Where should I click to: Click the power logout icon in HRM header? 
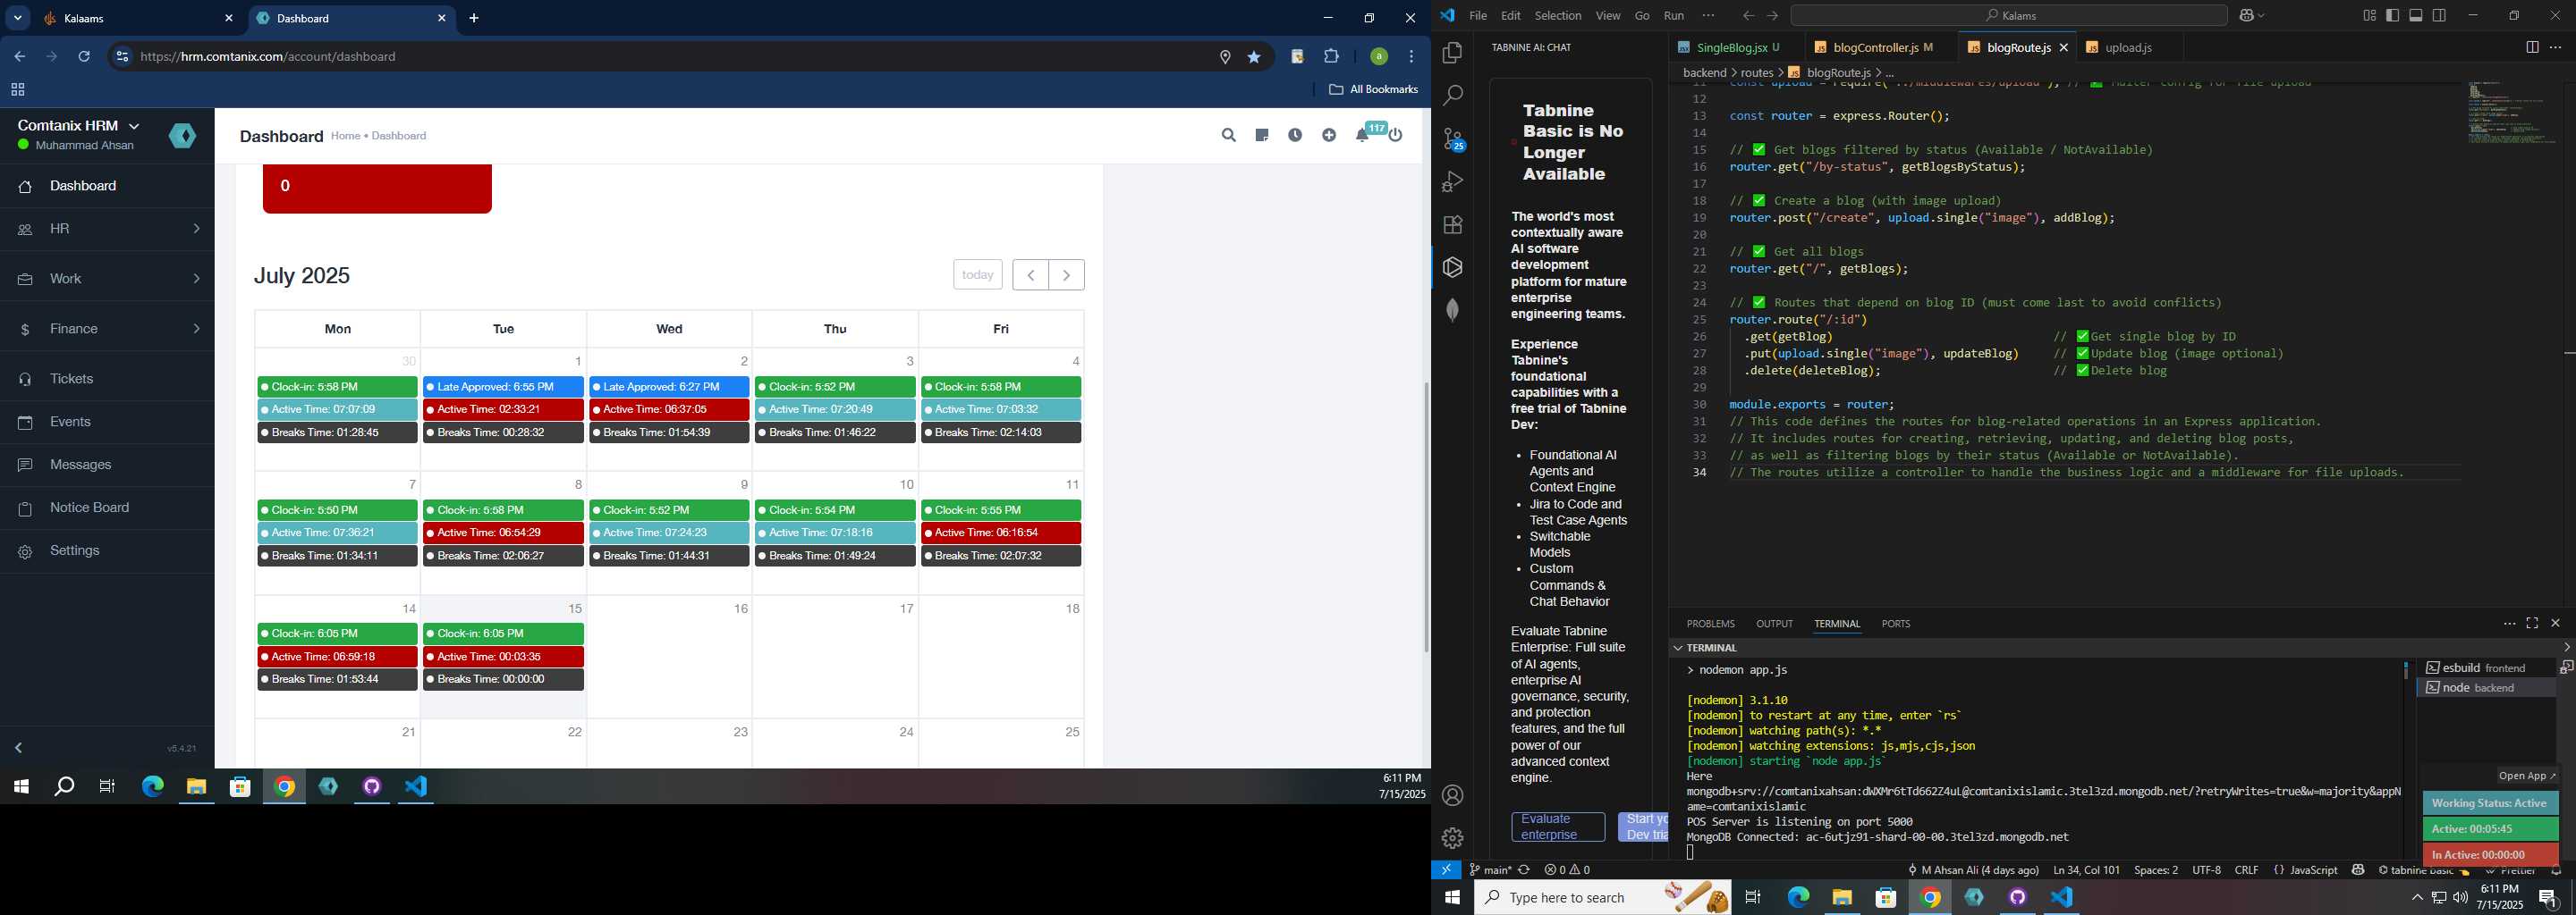coord(1396,136)
